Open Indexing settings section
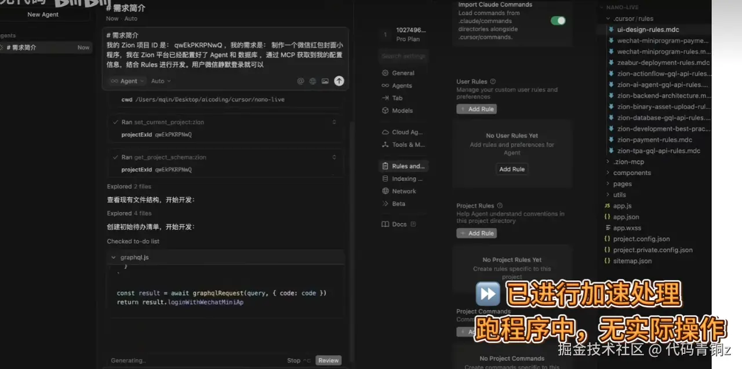The height and width of the screenshot is (369, 742). [403, 179]
